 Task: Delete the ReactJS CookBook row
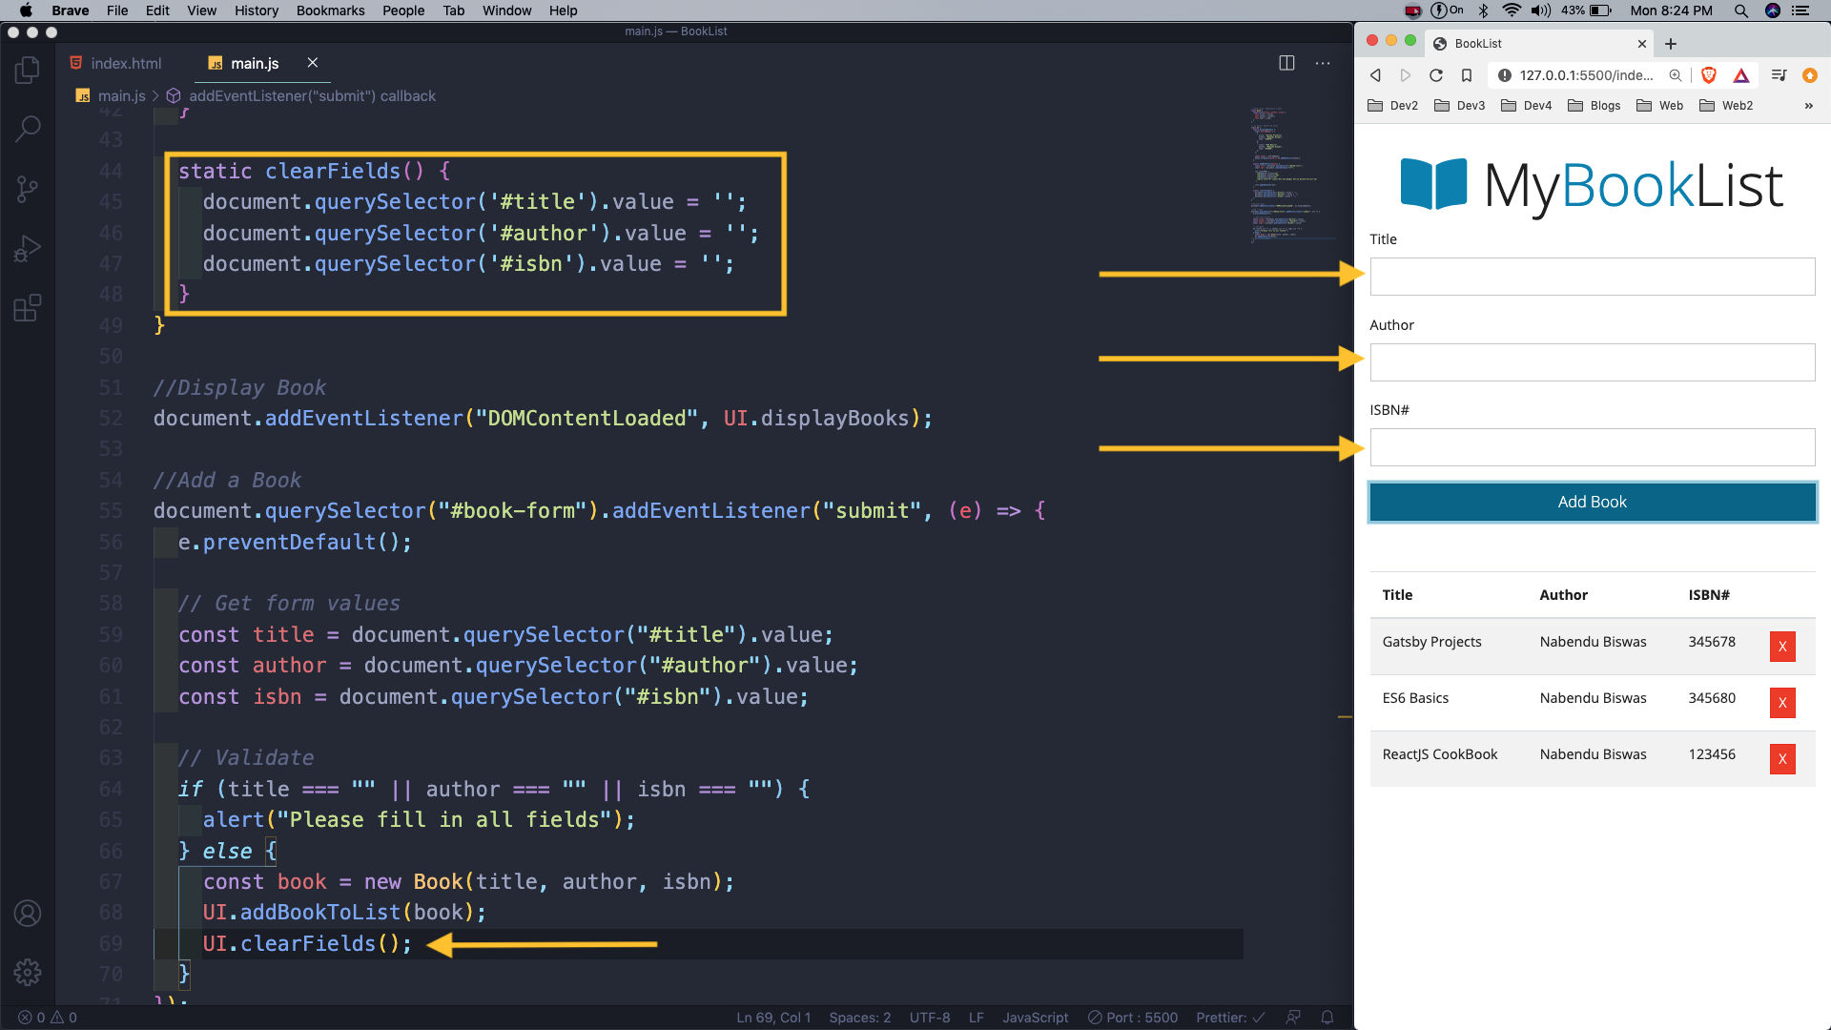[1782, 759]
